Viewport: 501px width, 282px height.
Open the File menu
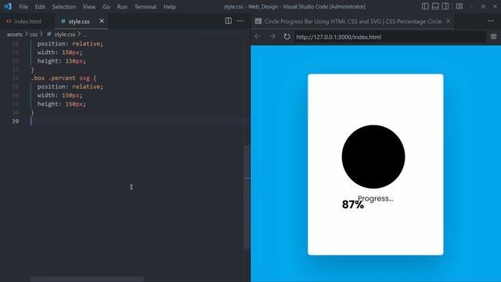pyautogui.click(x=23, y=7)
